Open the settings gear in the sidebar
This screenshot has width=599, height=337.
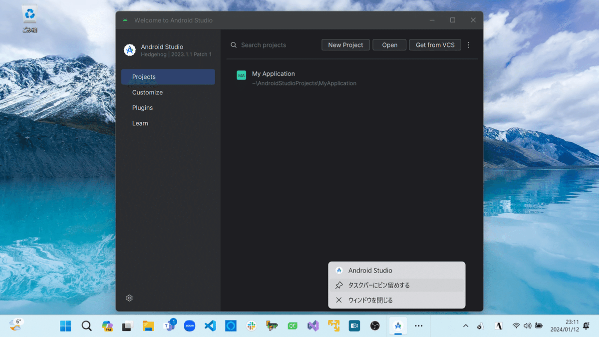[x=129, y=298]
